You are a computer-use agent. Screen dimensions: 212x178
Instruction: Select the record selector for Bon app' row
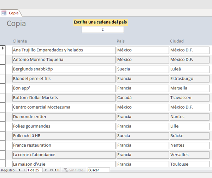[3, 88]
